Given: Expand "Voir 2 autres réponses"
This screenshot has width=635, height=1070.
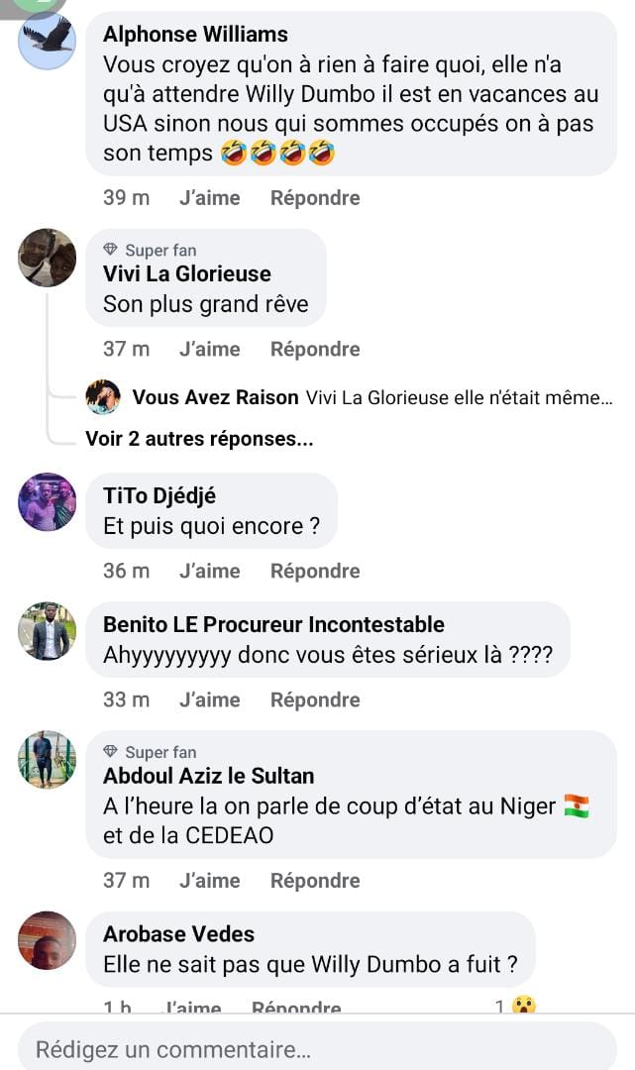Looking at the screenshot, I should (x=199, y=439).
